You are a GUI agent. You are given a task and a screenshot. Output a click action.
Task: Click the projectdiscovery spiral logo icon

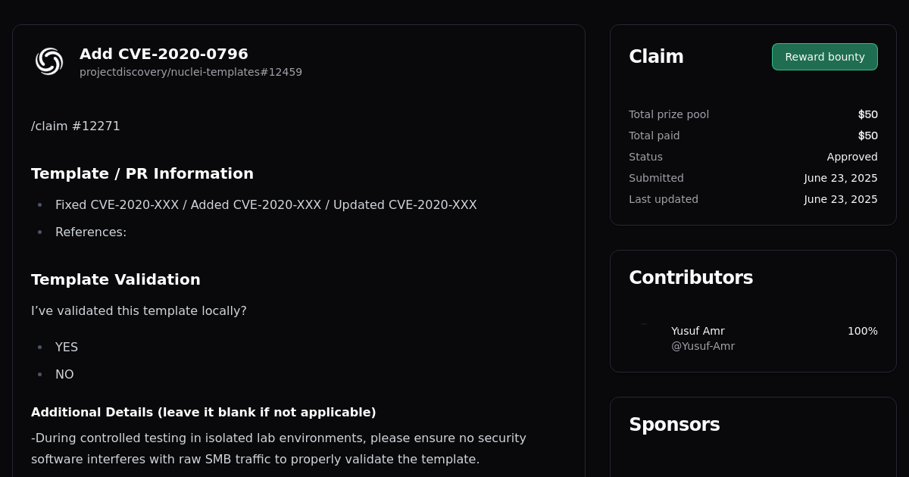pyautogui.click(x=48, y=61)
